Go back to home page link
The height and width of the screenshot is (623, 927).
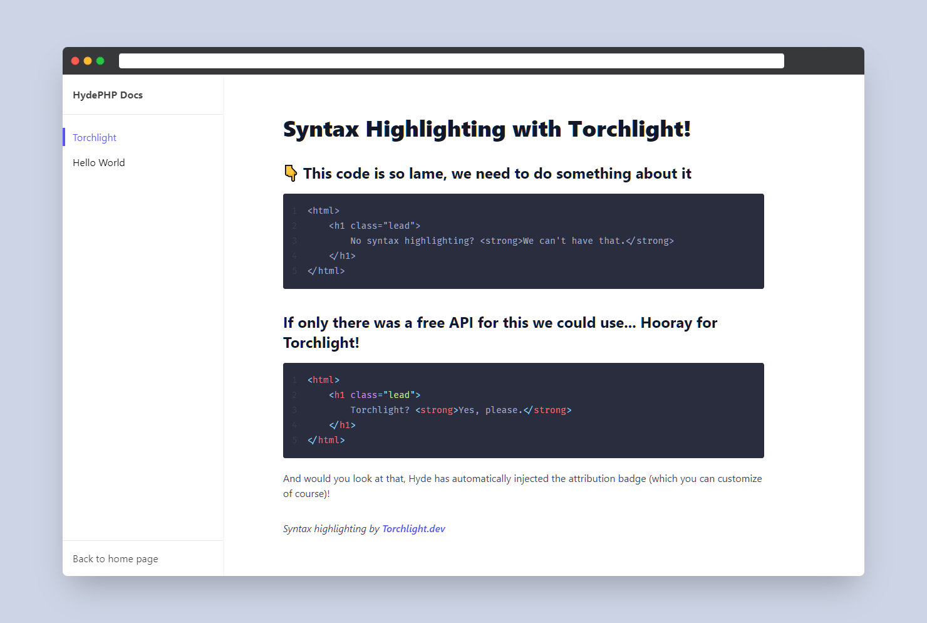115,558
